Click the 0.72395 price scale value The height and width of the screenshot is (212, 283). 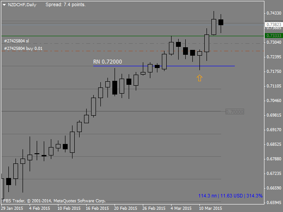[274, 57]
